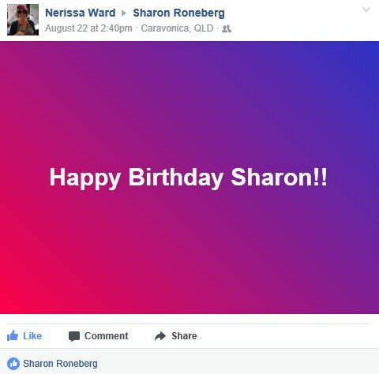
Task: Open the post options chevron menu
Action: [366, 9]
